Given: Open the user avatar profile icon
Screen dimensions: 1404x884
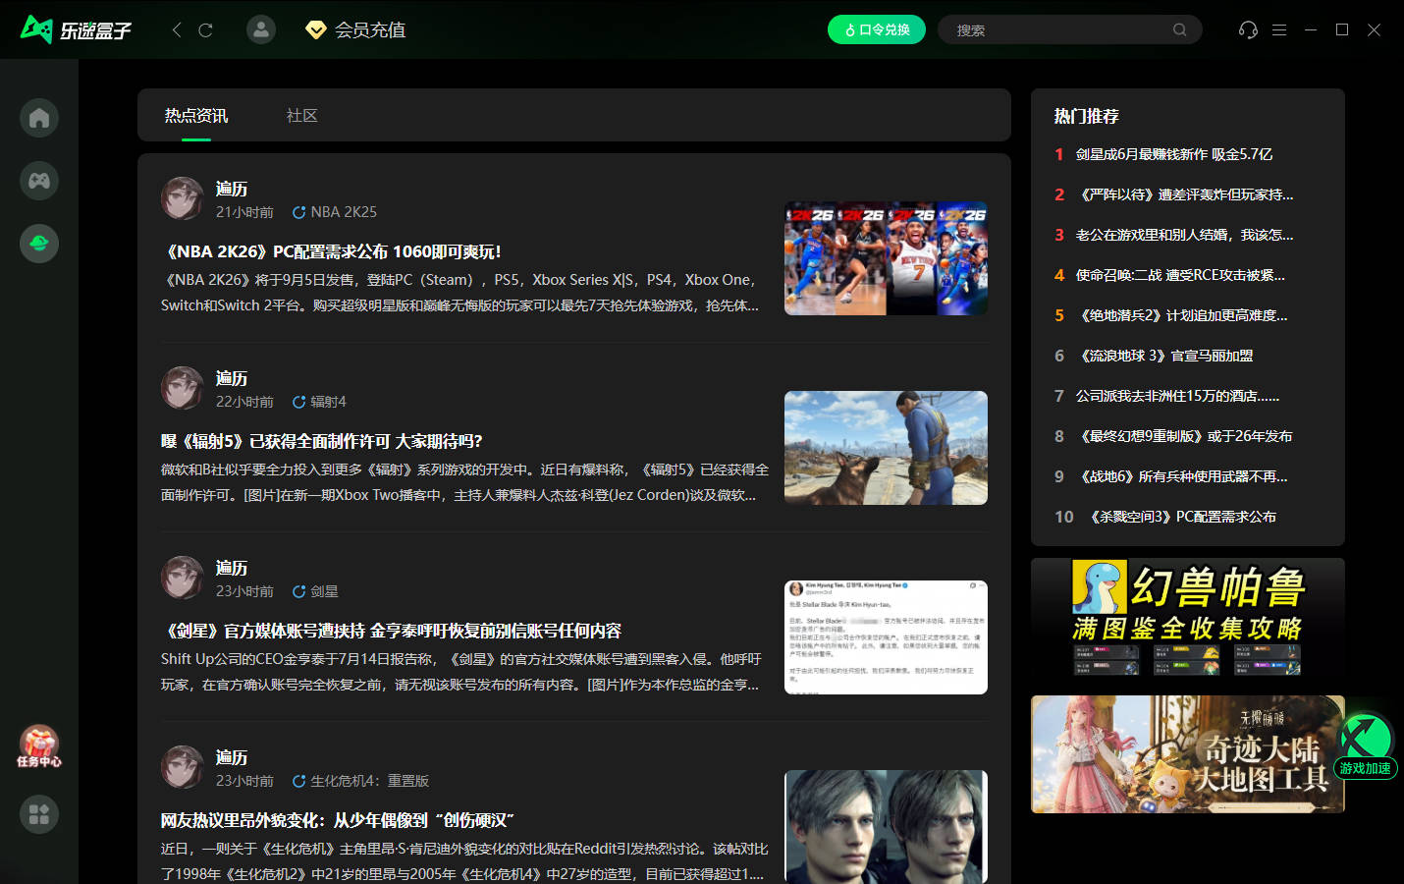Looking at the screenshot, I should click(260, 29).
